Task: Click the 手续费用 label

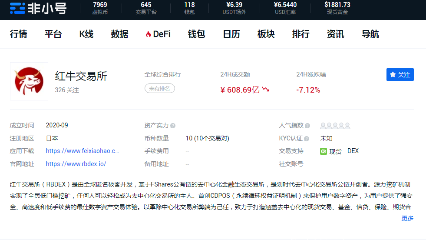Action: (156, 151)
